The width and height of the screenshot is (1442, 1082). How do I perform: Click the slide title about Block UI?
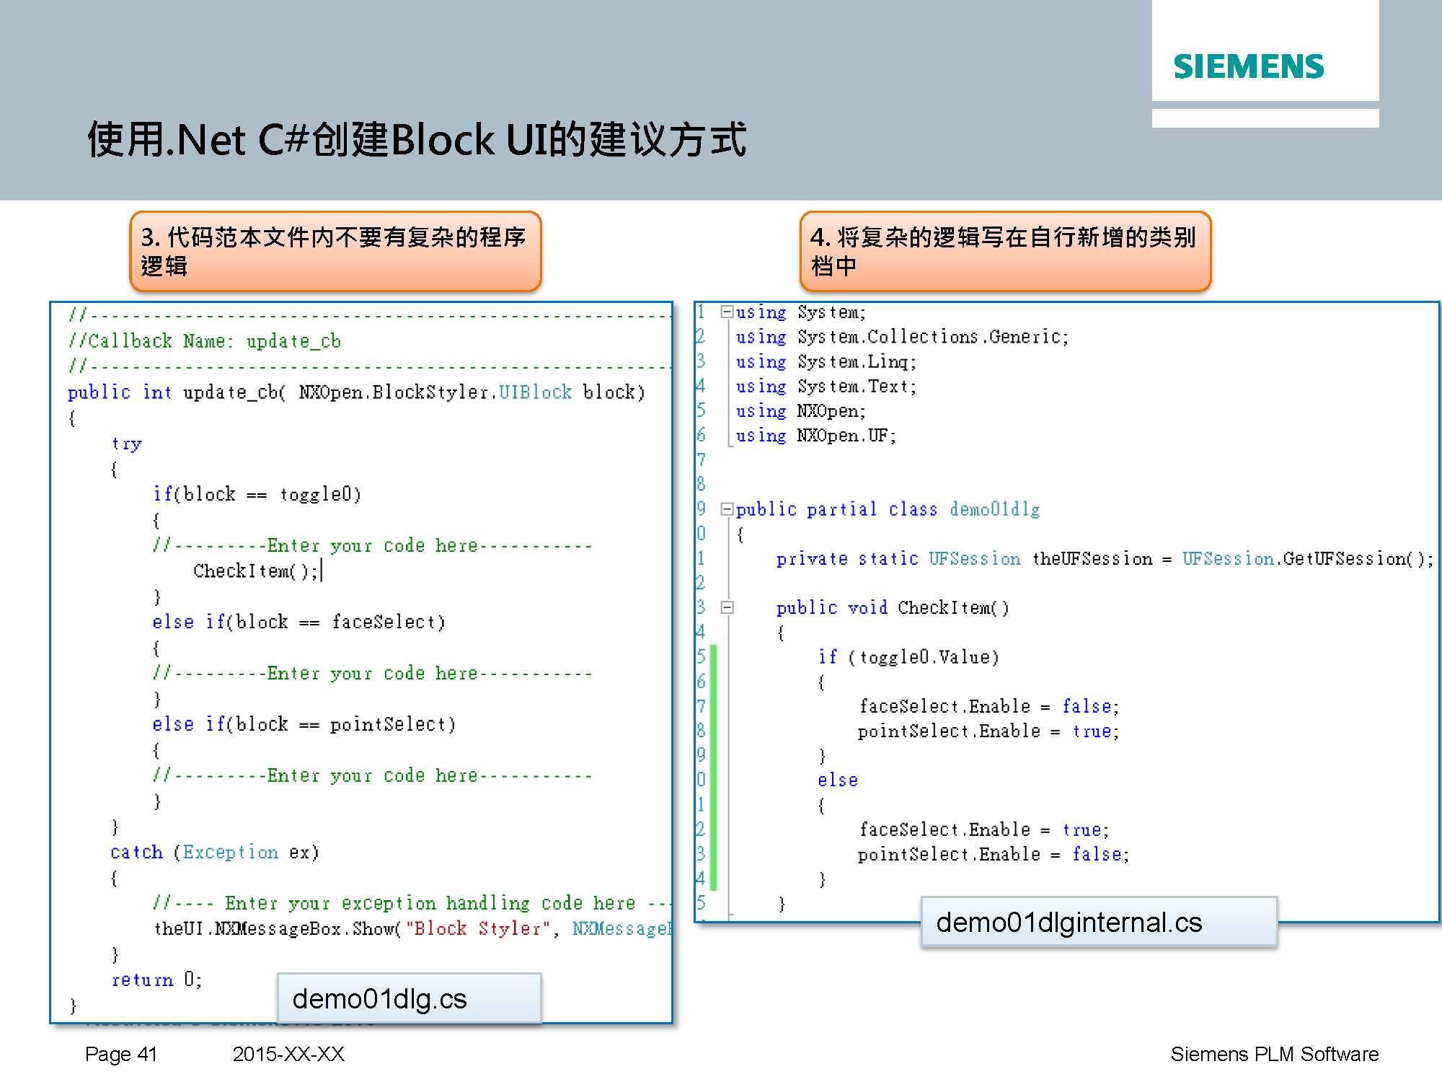417,139
